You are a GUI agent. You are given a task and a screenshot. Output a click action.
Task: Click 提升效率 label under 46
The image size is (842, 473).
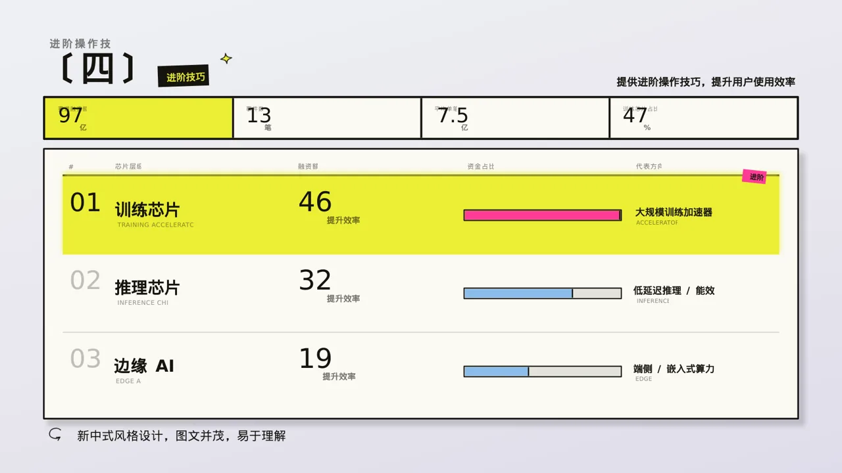(x=343, y=220)
